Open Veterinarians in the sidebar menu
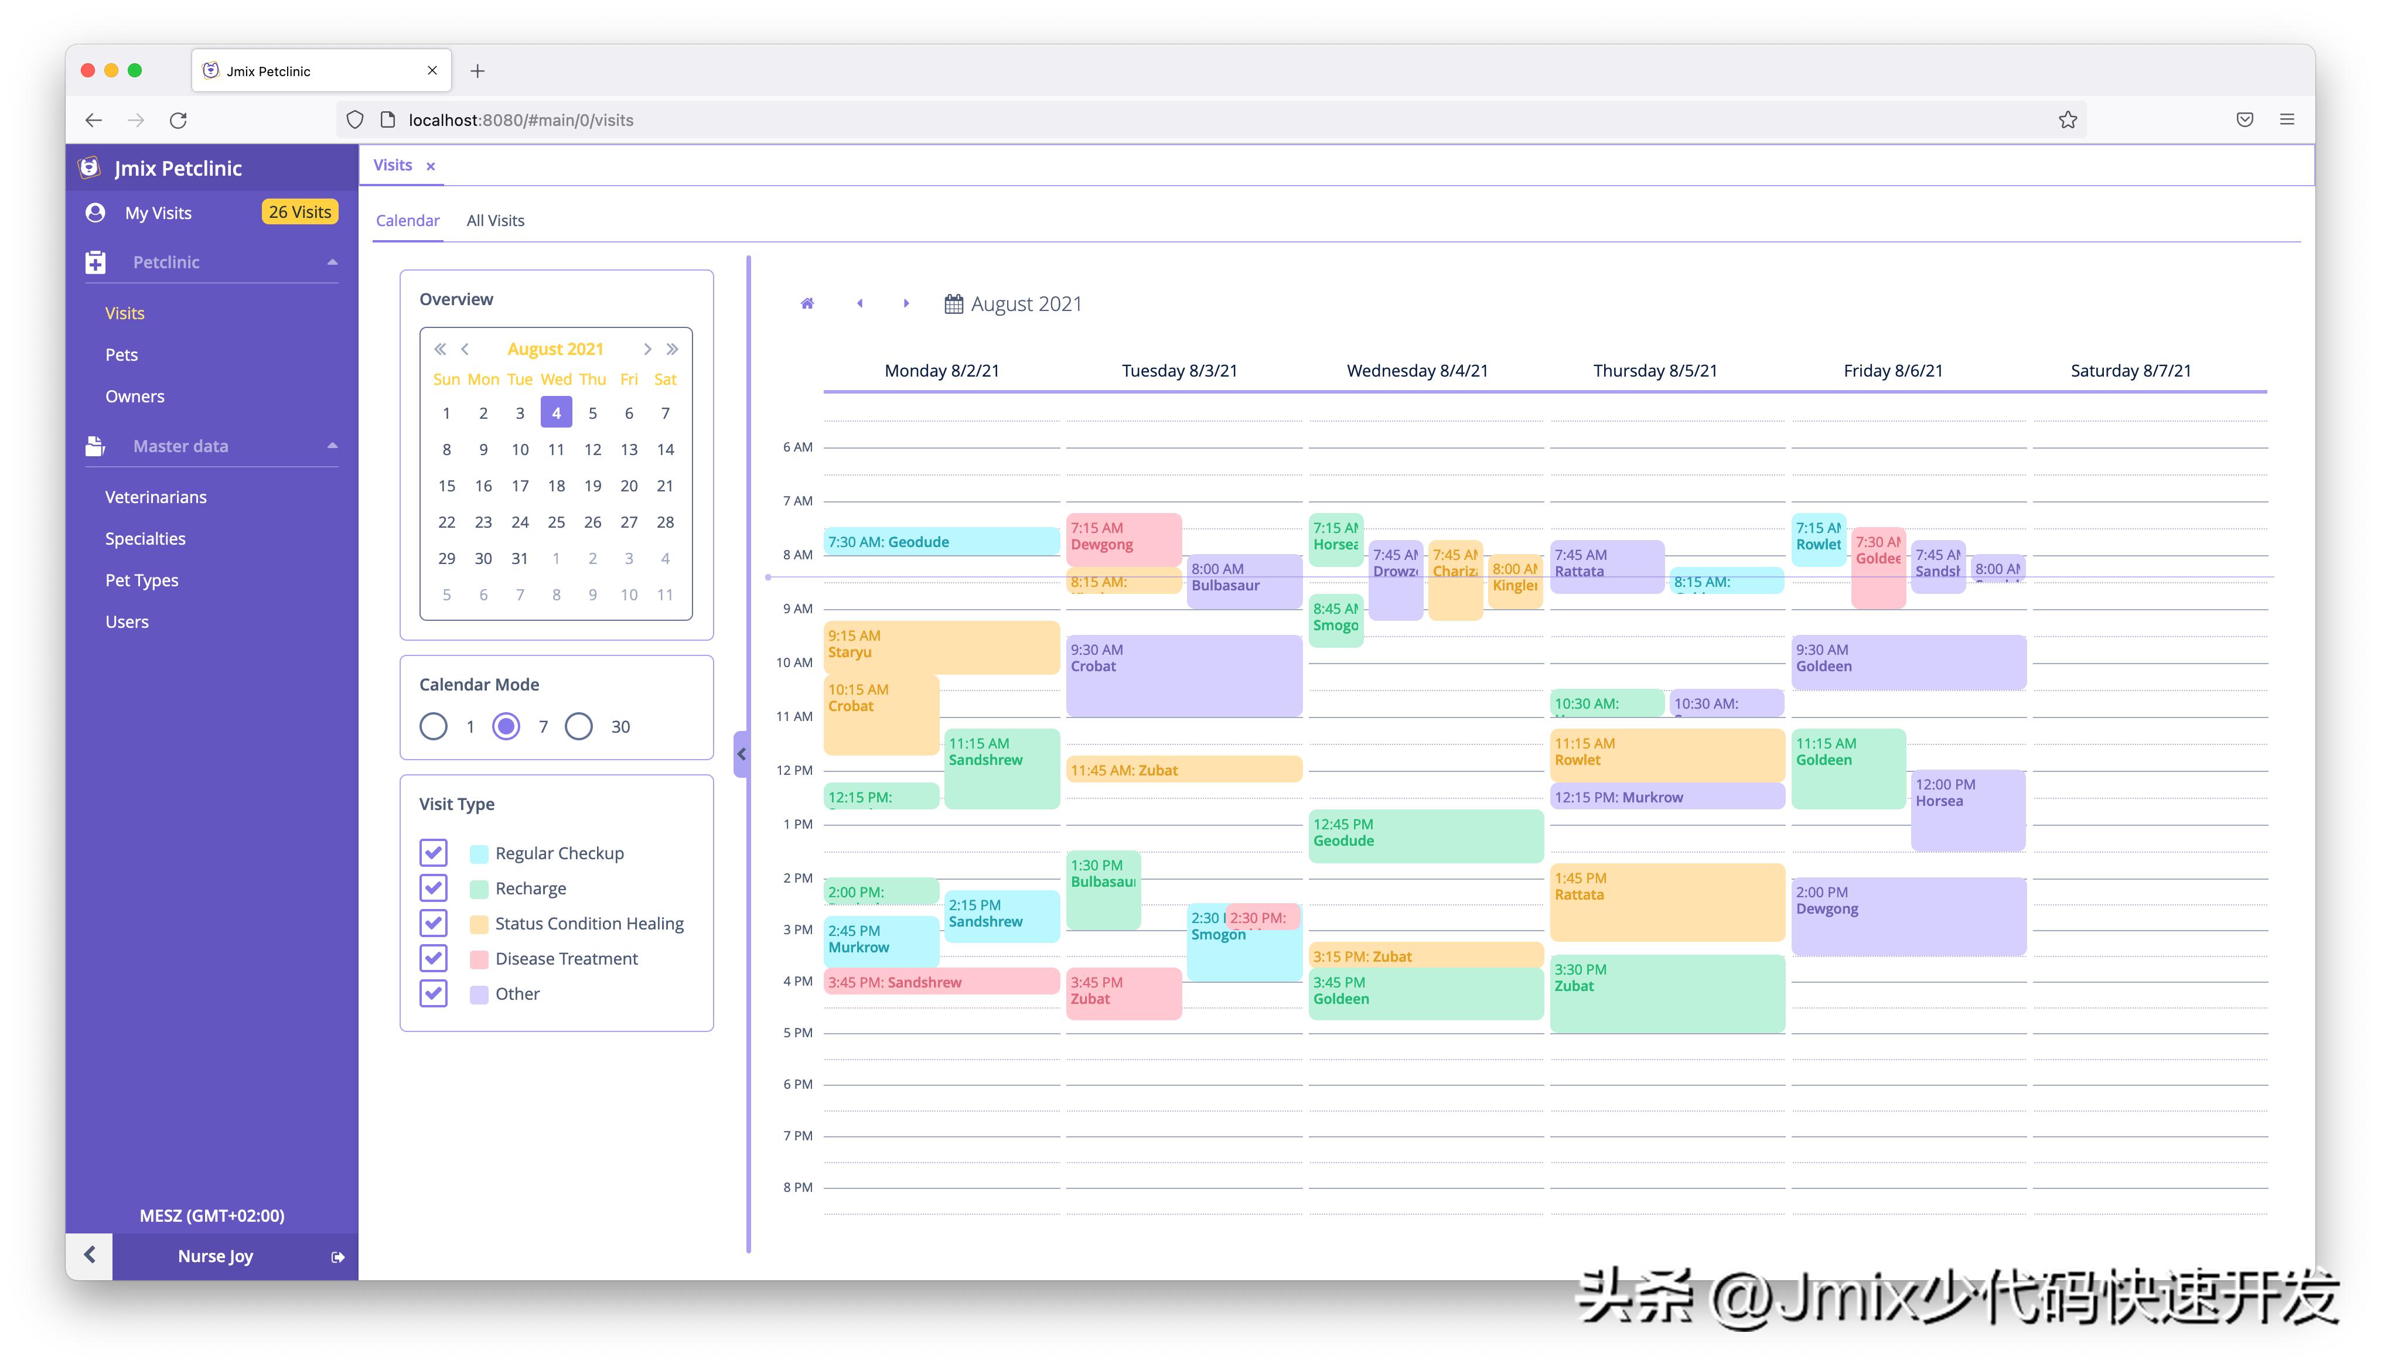The width and height of the screenshot is (2381, 1367). (x=156, y=497)
